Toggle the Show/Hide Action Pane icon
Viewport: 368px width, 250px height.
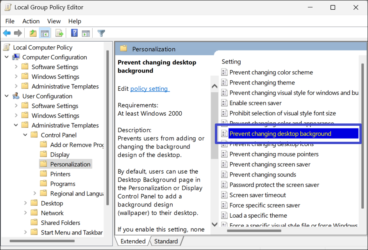click(86, 33)
